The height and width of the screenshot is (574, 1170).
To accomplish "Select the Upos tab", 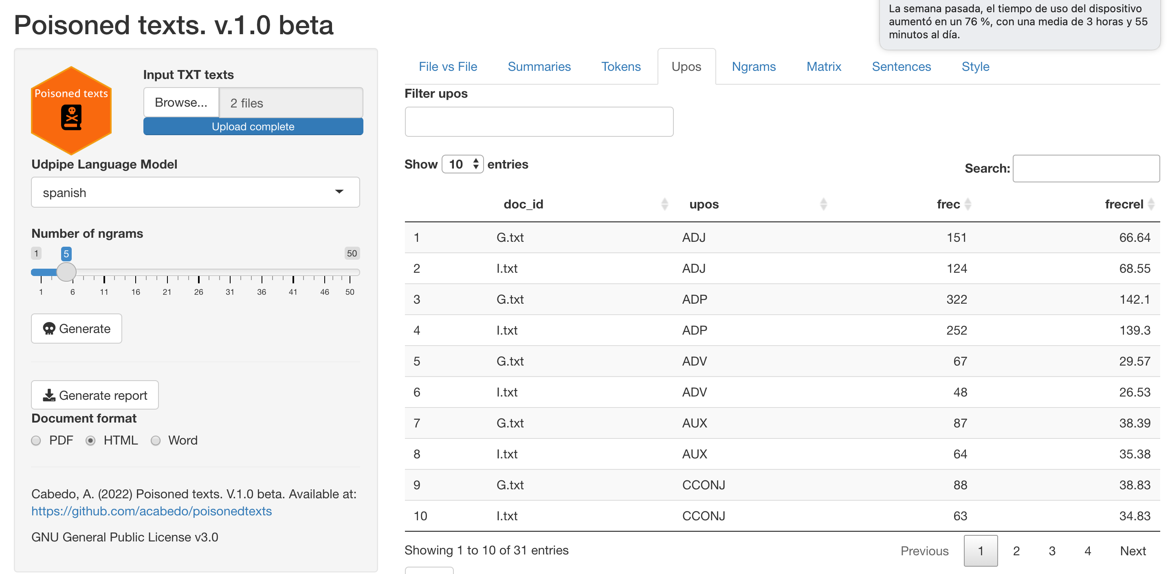I will click(x=686, y=67).
